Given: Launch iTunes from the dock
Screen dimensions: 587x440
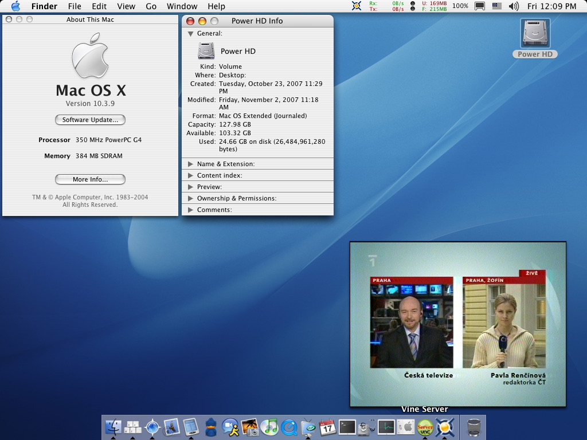Looking at the screenshot, I should coord(269,427).
